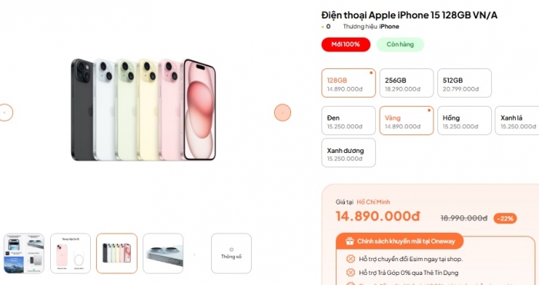Open the Hồ Chí Minh location selector

click(x=373, y=202)
